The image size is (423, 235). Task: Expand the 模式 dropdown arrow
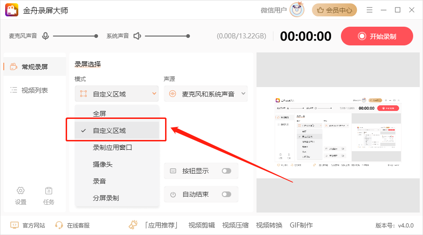coord(154,94)
